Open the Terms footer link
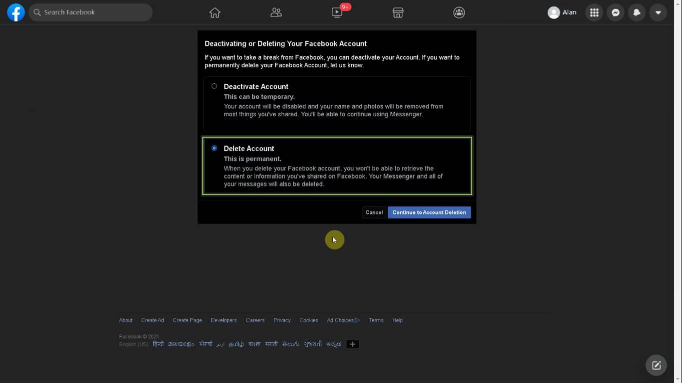This screenshot has width=682, height=383. (376, 320)
